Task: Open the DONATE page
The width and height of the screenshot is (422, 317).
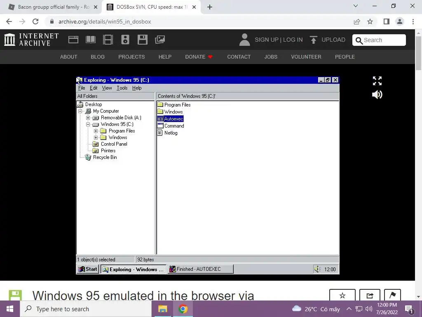Action: pos(199,57)
